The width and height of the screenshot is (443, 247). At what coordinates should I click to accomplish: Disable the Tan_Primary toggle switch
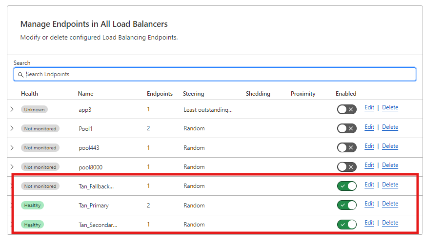346,205
